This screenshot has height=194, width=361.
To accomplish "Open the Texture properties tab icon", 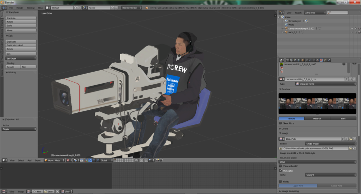I will pyautogui.click(x=321, y=60).
